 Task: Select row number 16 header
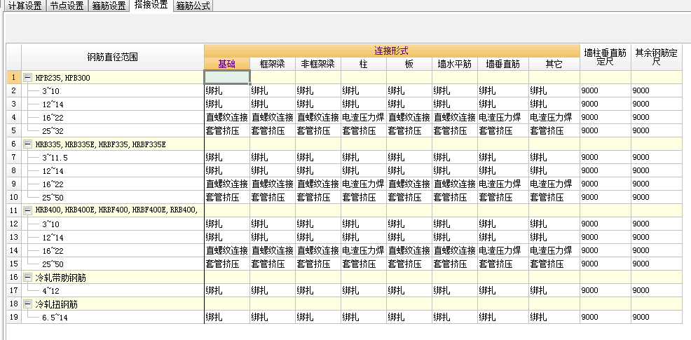click(x=13, y=278)
